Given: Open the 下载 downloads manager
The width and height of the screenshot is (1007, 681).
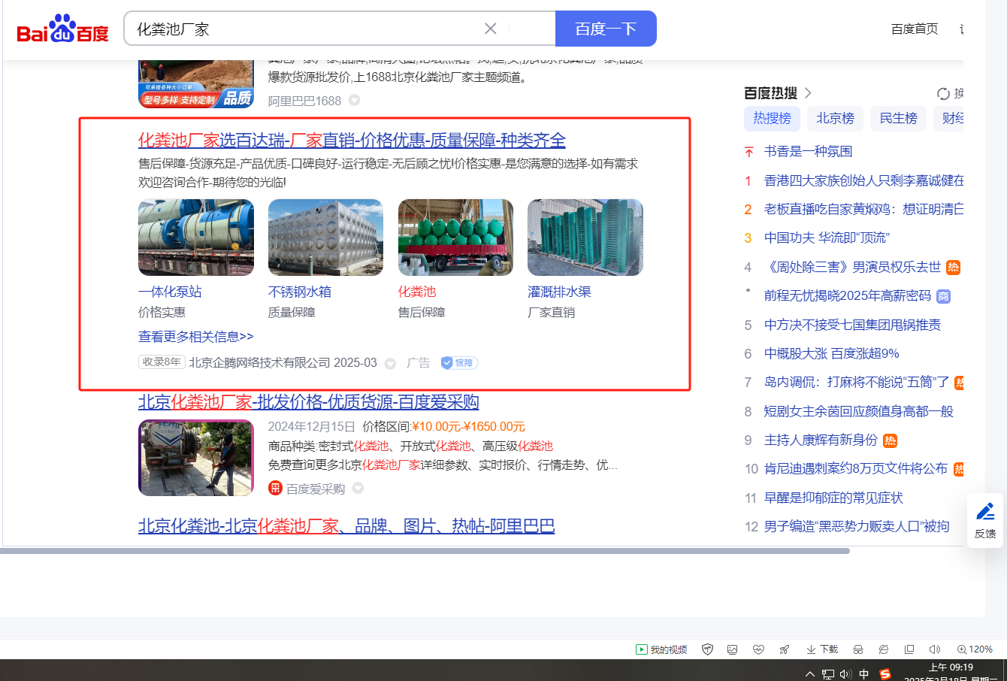Looking at the screenshot, I should [822, 649].
